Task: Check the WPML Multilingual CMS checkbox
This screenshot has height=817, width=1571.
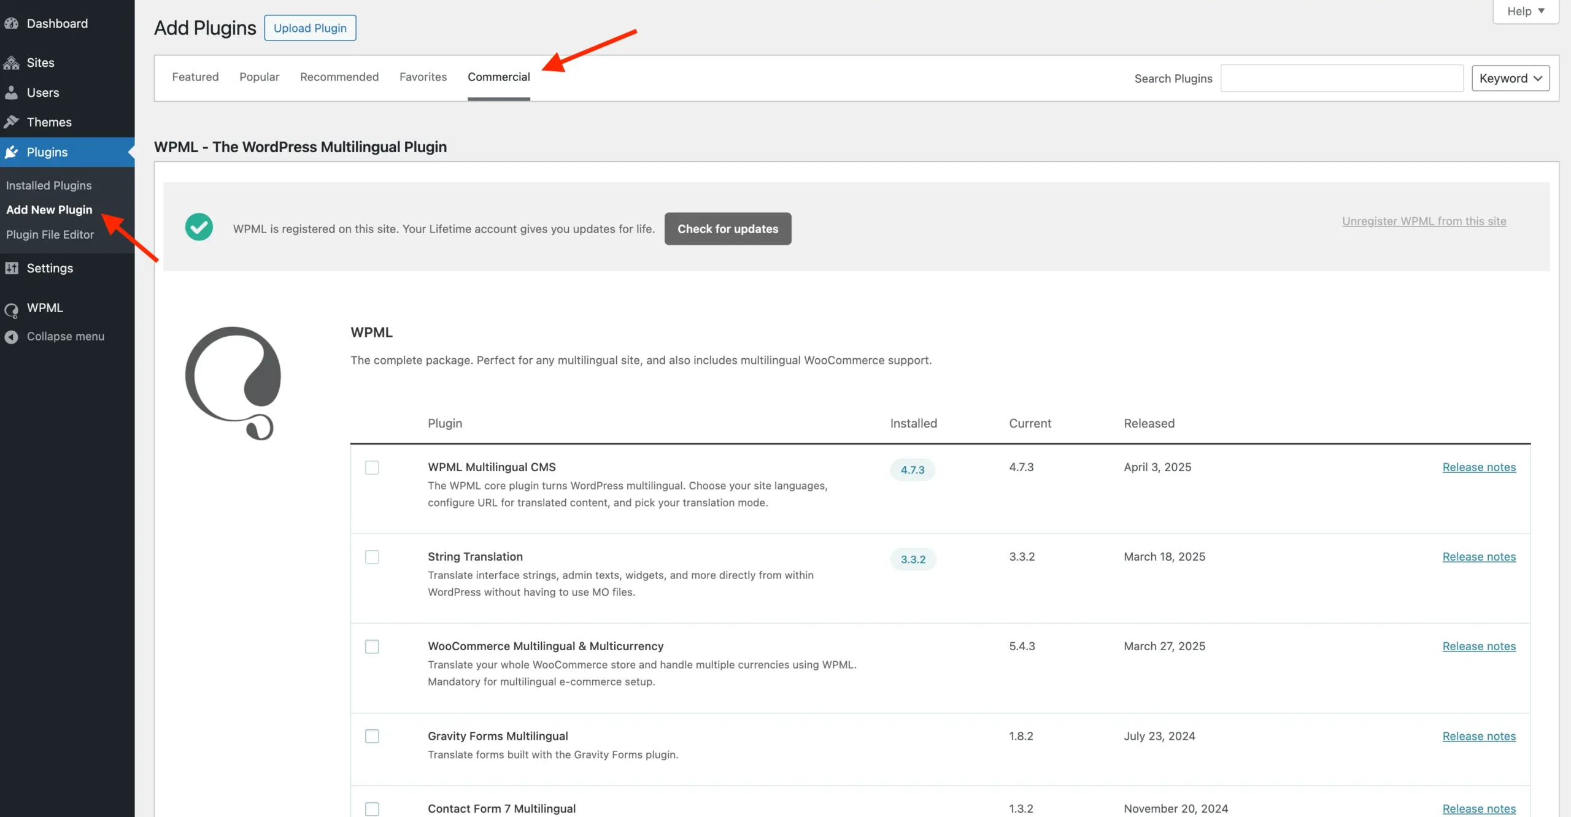Action: click(372, 467)
